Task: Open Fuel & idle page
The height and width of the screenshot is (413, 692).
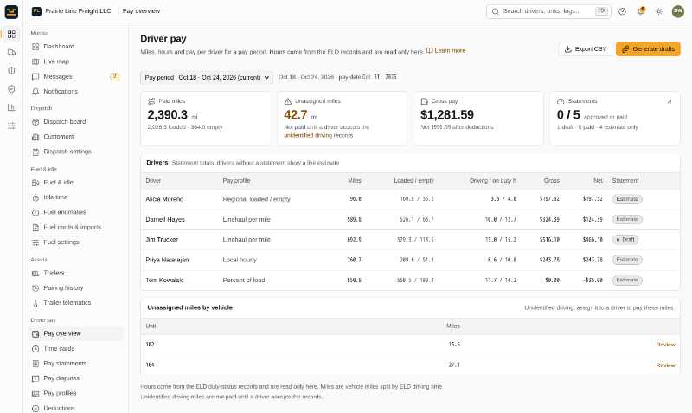Action: click(x=77, y=183)
